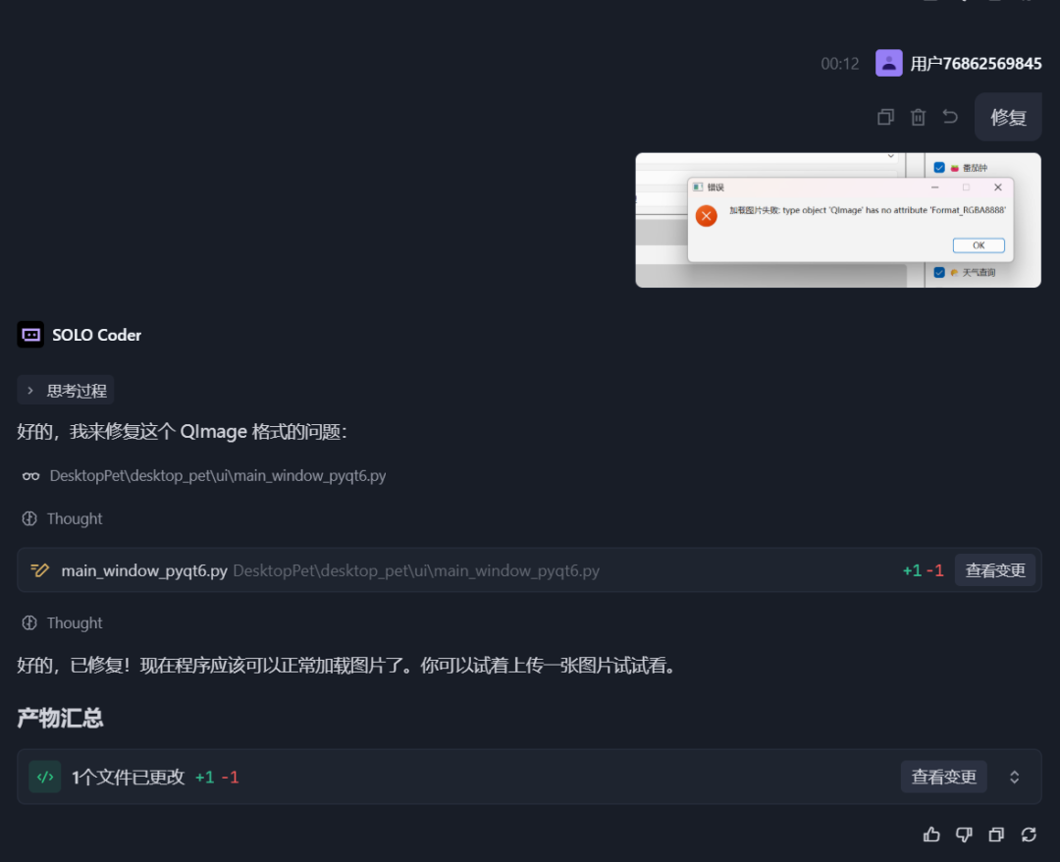The height and width of the screenshot is (862, 1060).
Task: Open the expand control beside 查看变更 in 产物汇总
Action: click(1016, 777)
